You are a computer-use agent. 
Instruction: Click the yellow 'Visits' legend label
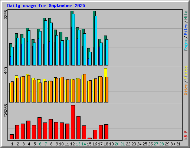[186, 73]
